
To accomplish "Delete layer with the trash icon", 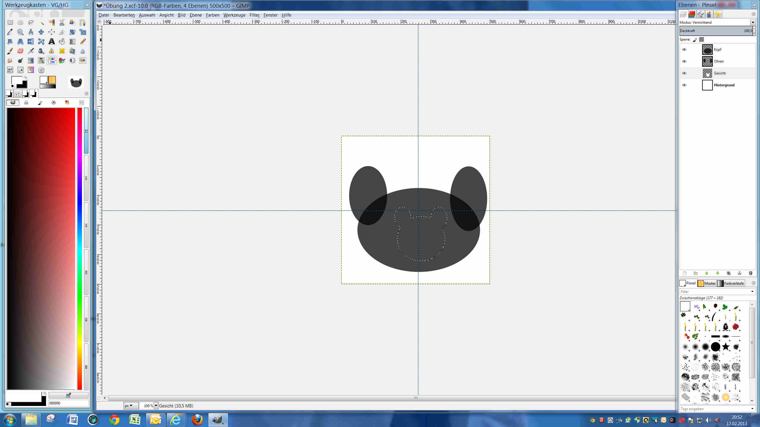I will pyautogui.click(x=750, y=273).
